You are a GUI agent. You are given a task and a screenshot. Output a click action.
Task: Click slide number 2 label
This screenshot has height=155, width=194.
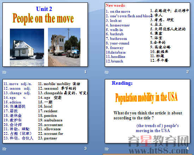(188, 72)
